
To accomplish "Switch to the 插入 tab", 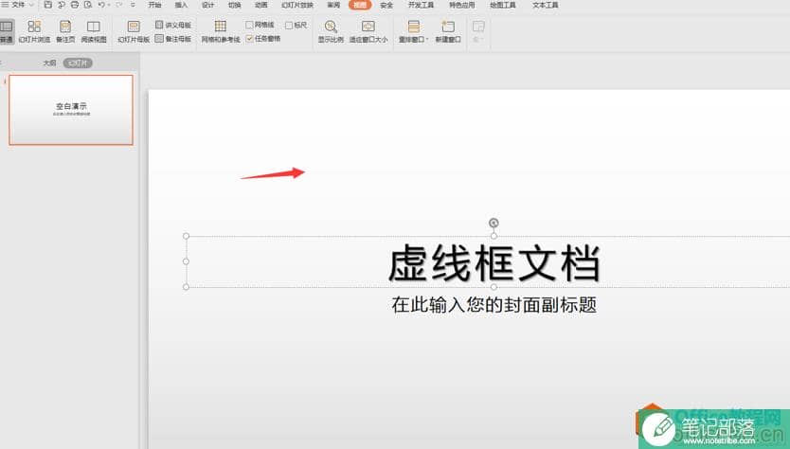I will [x=181, y=5].
